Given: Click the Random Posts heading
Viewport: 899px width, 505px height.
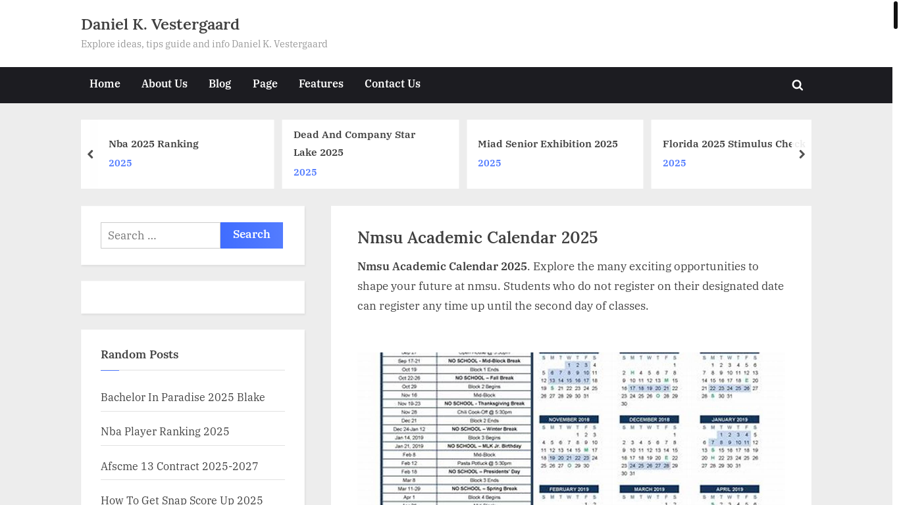Looking at the screenshot, I should (140, 354).
